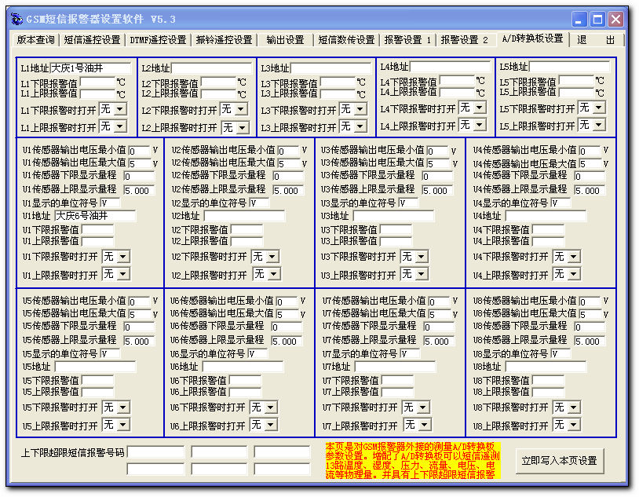Minimize the GSM短信报警器设置软件 window
The image size is (639, 497).
579,19
